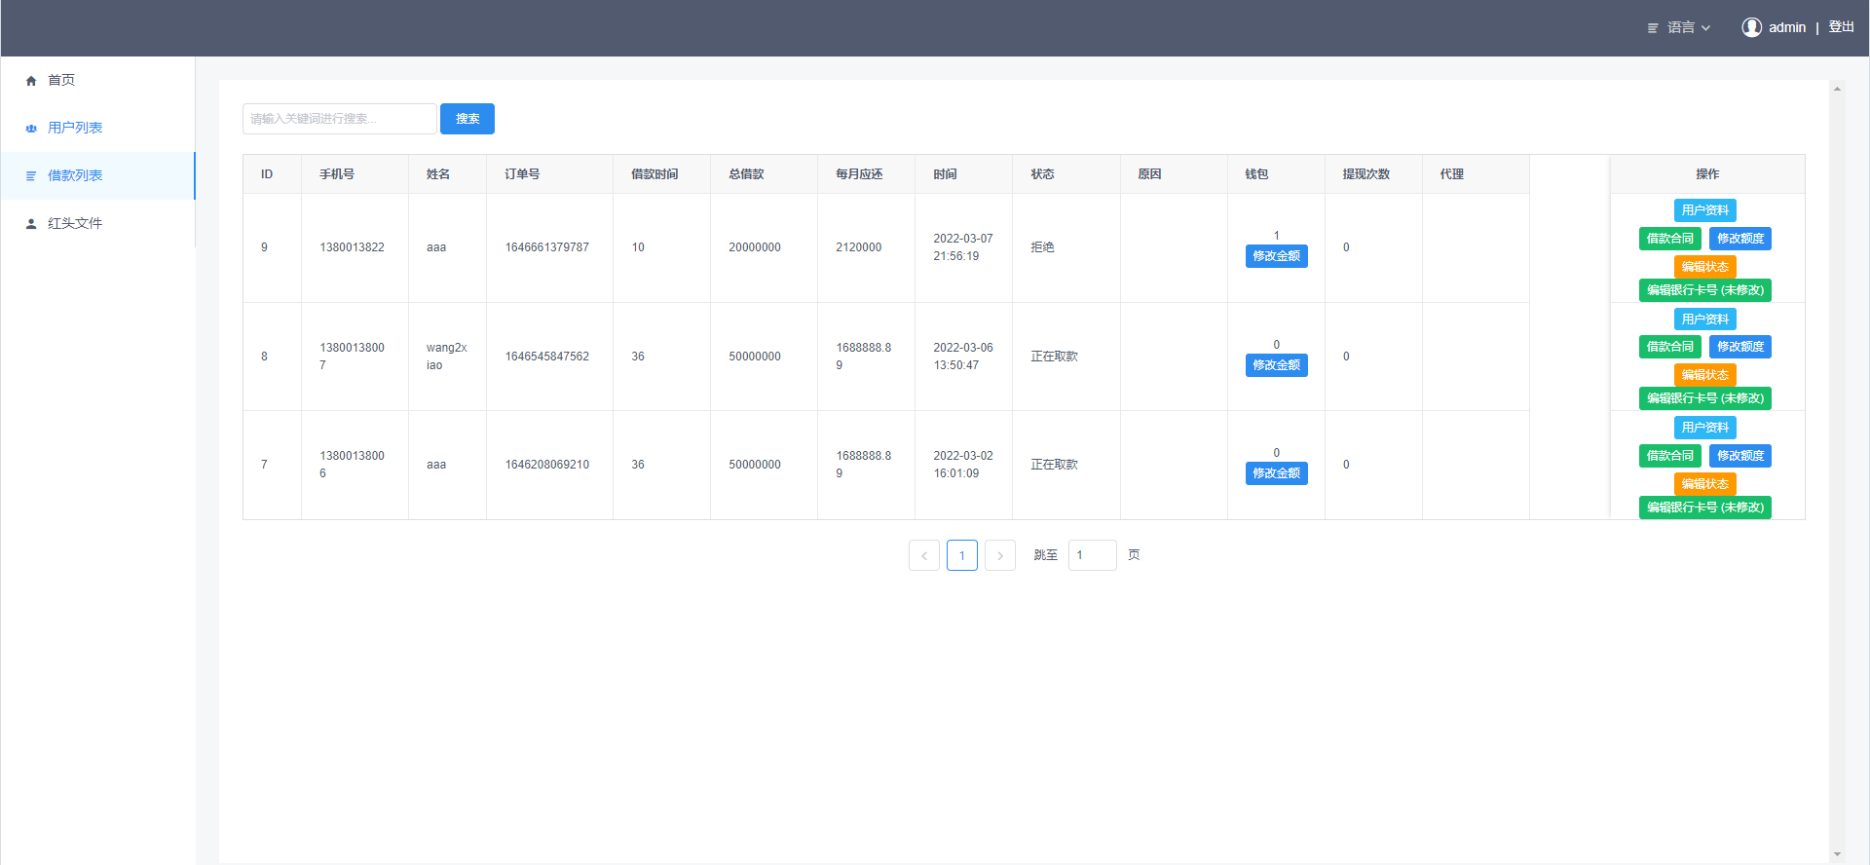Click the users icon beside 用户列表

click(x=31, y=129)
